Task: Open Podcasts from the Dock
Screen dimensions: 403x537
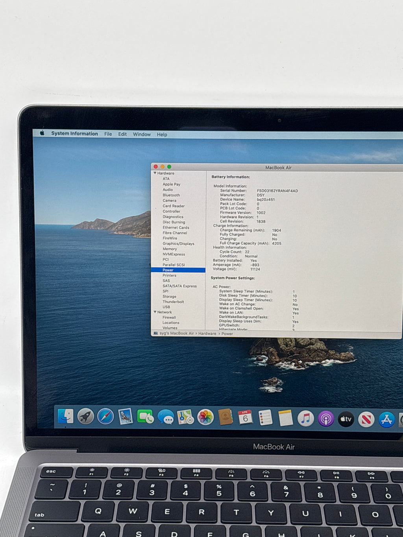Action: [326, 419]
